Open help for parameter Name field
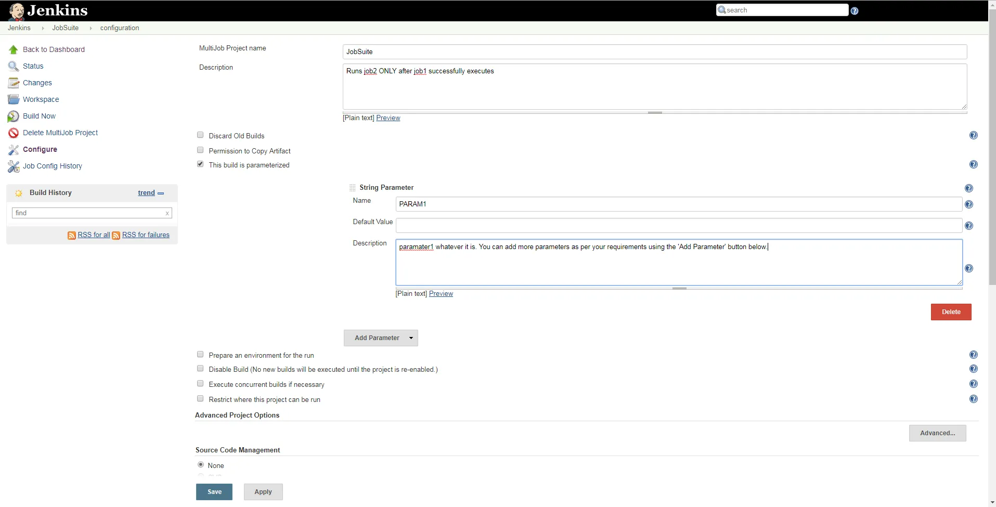This screenshot has width=996, height=507. click(969, 204)
